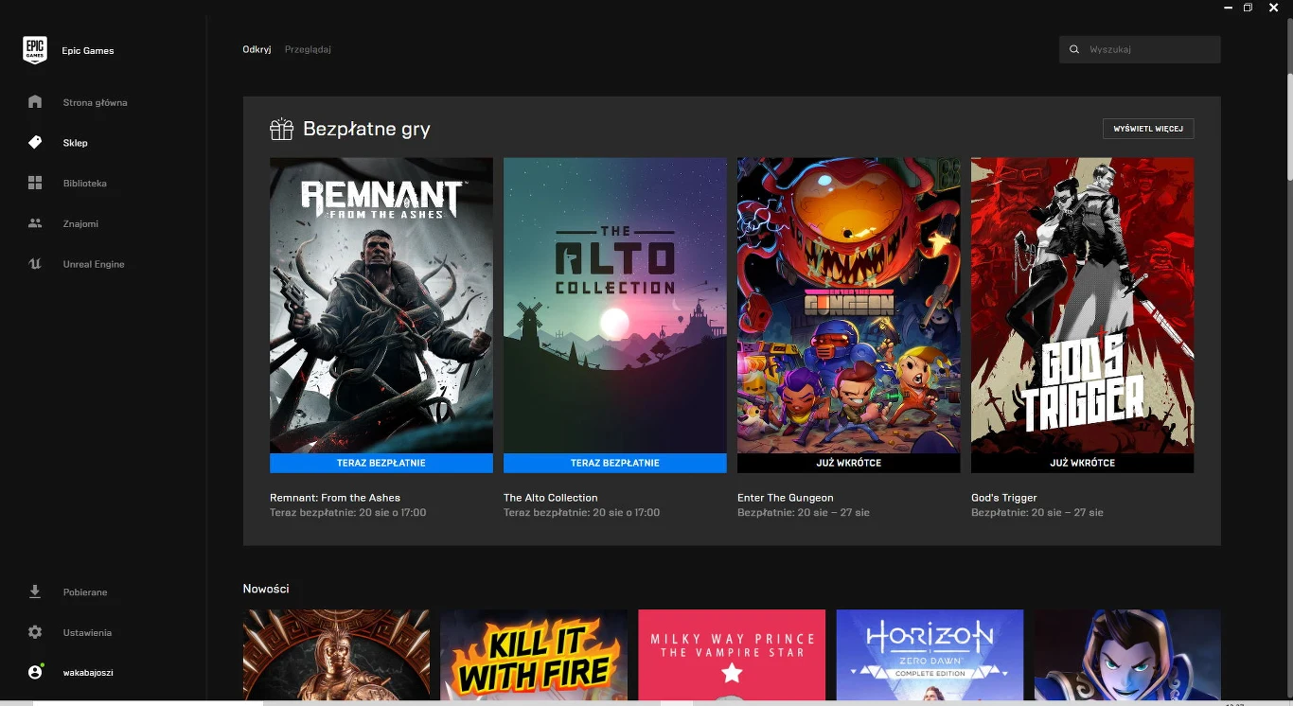Click the gift icon beside Bezpłatne gry
The width and height of the screenshot is (1293, 706).
pos(281,129)
